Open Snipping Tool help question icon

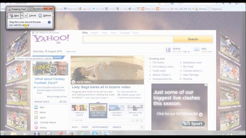coord(49,22)
